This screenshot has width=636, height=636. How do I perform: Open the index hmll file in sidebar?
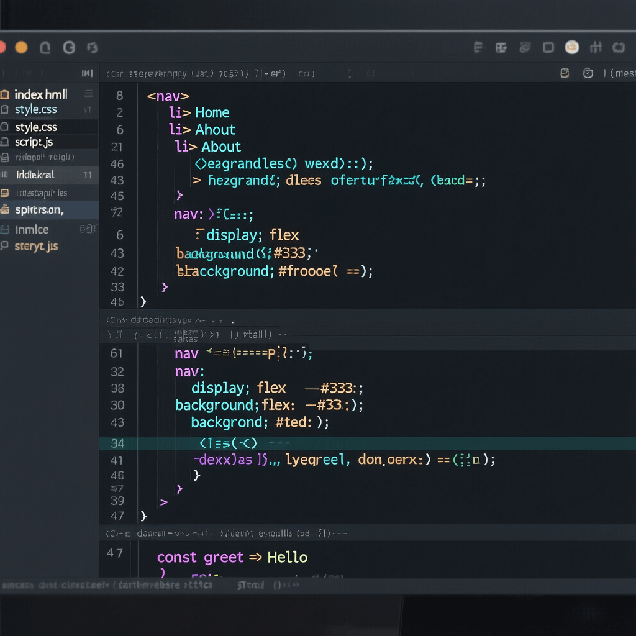(x=41, y=94)
